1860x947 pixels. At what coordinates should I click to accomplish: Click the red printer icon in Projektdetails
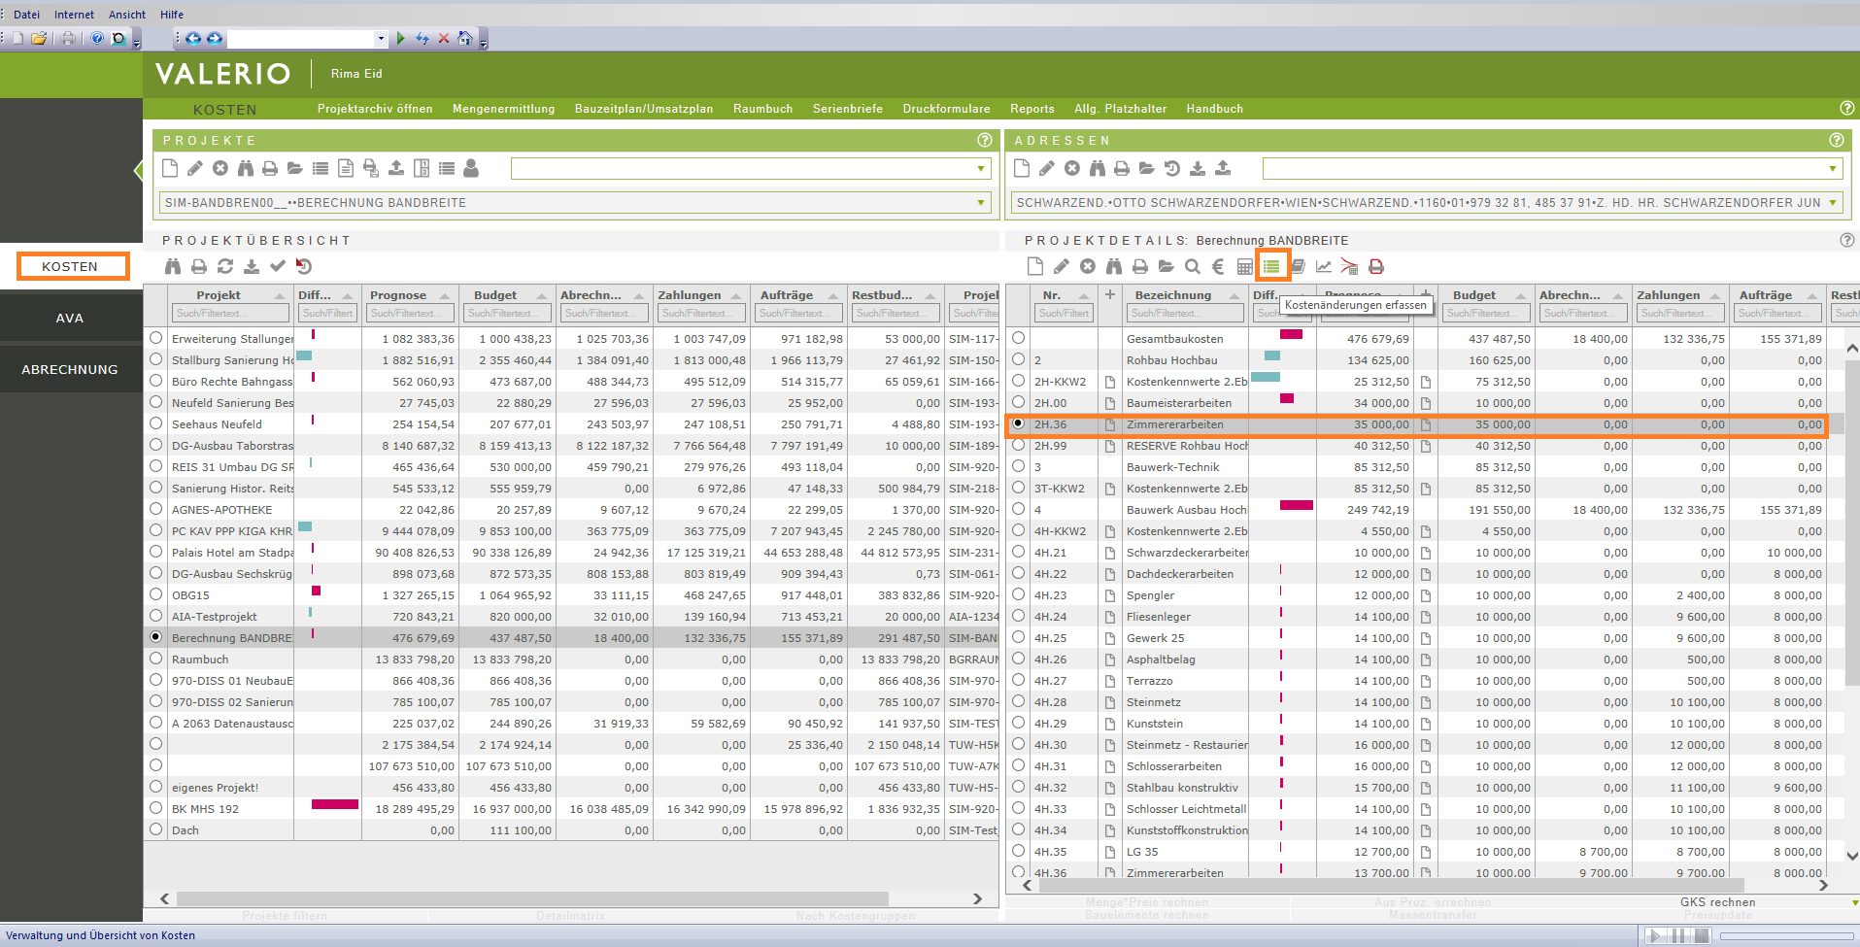(1375, 266)
